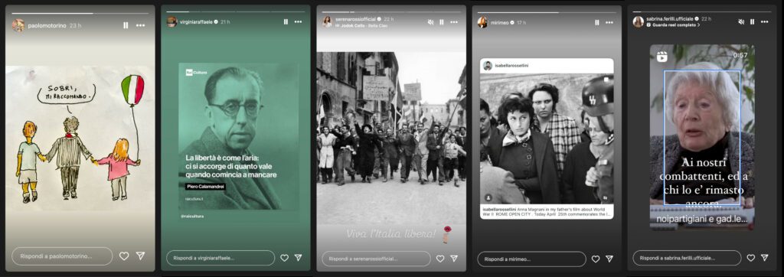Pause the virginiaraffaele story

pos(286,22)
